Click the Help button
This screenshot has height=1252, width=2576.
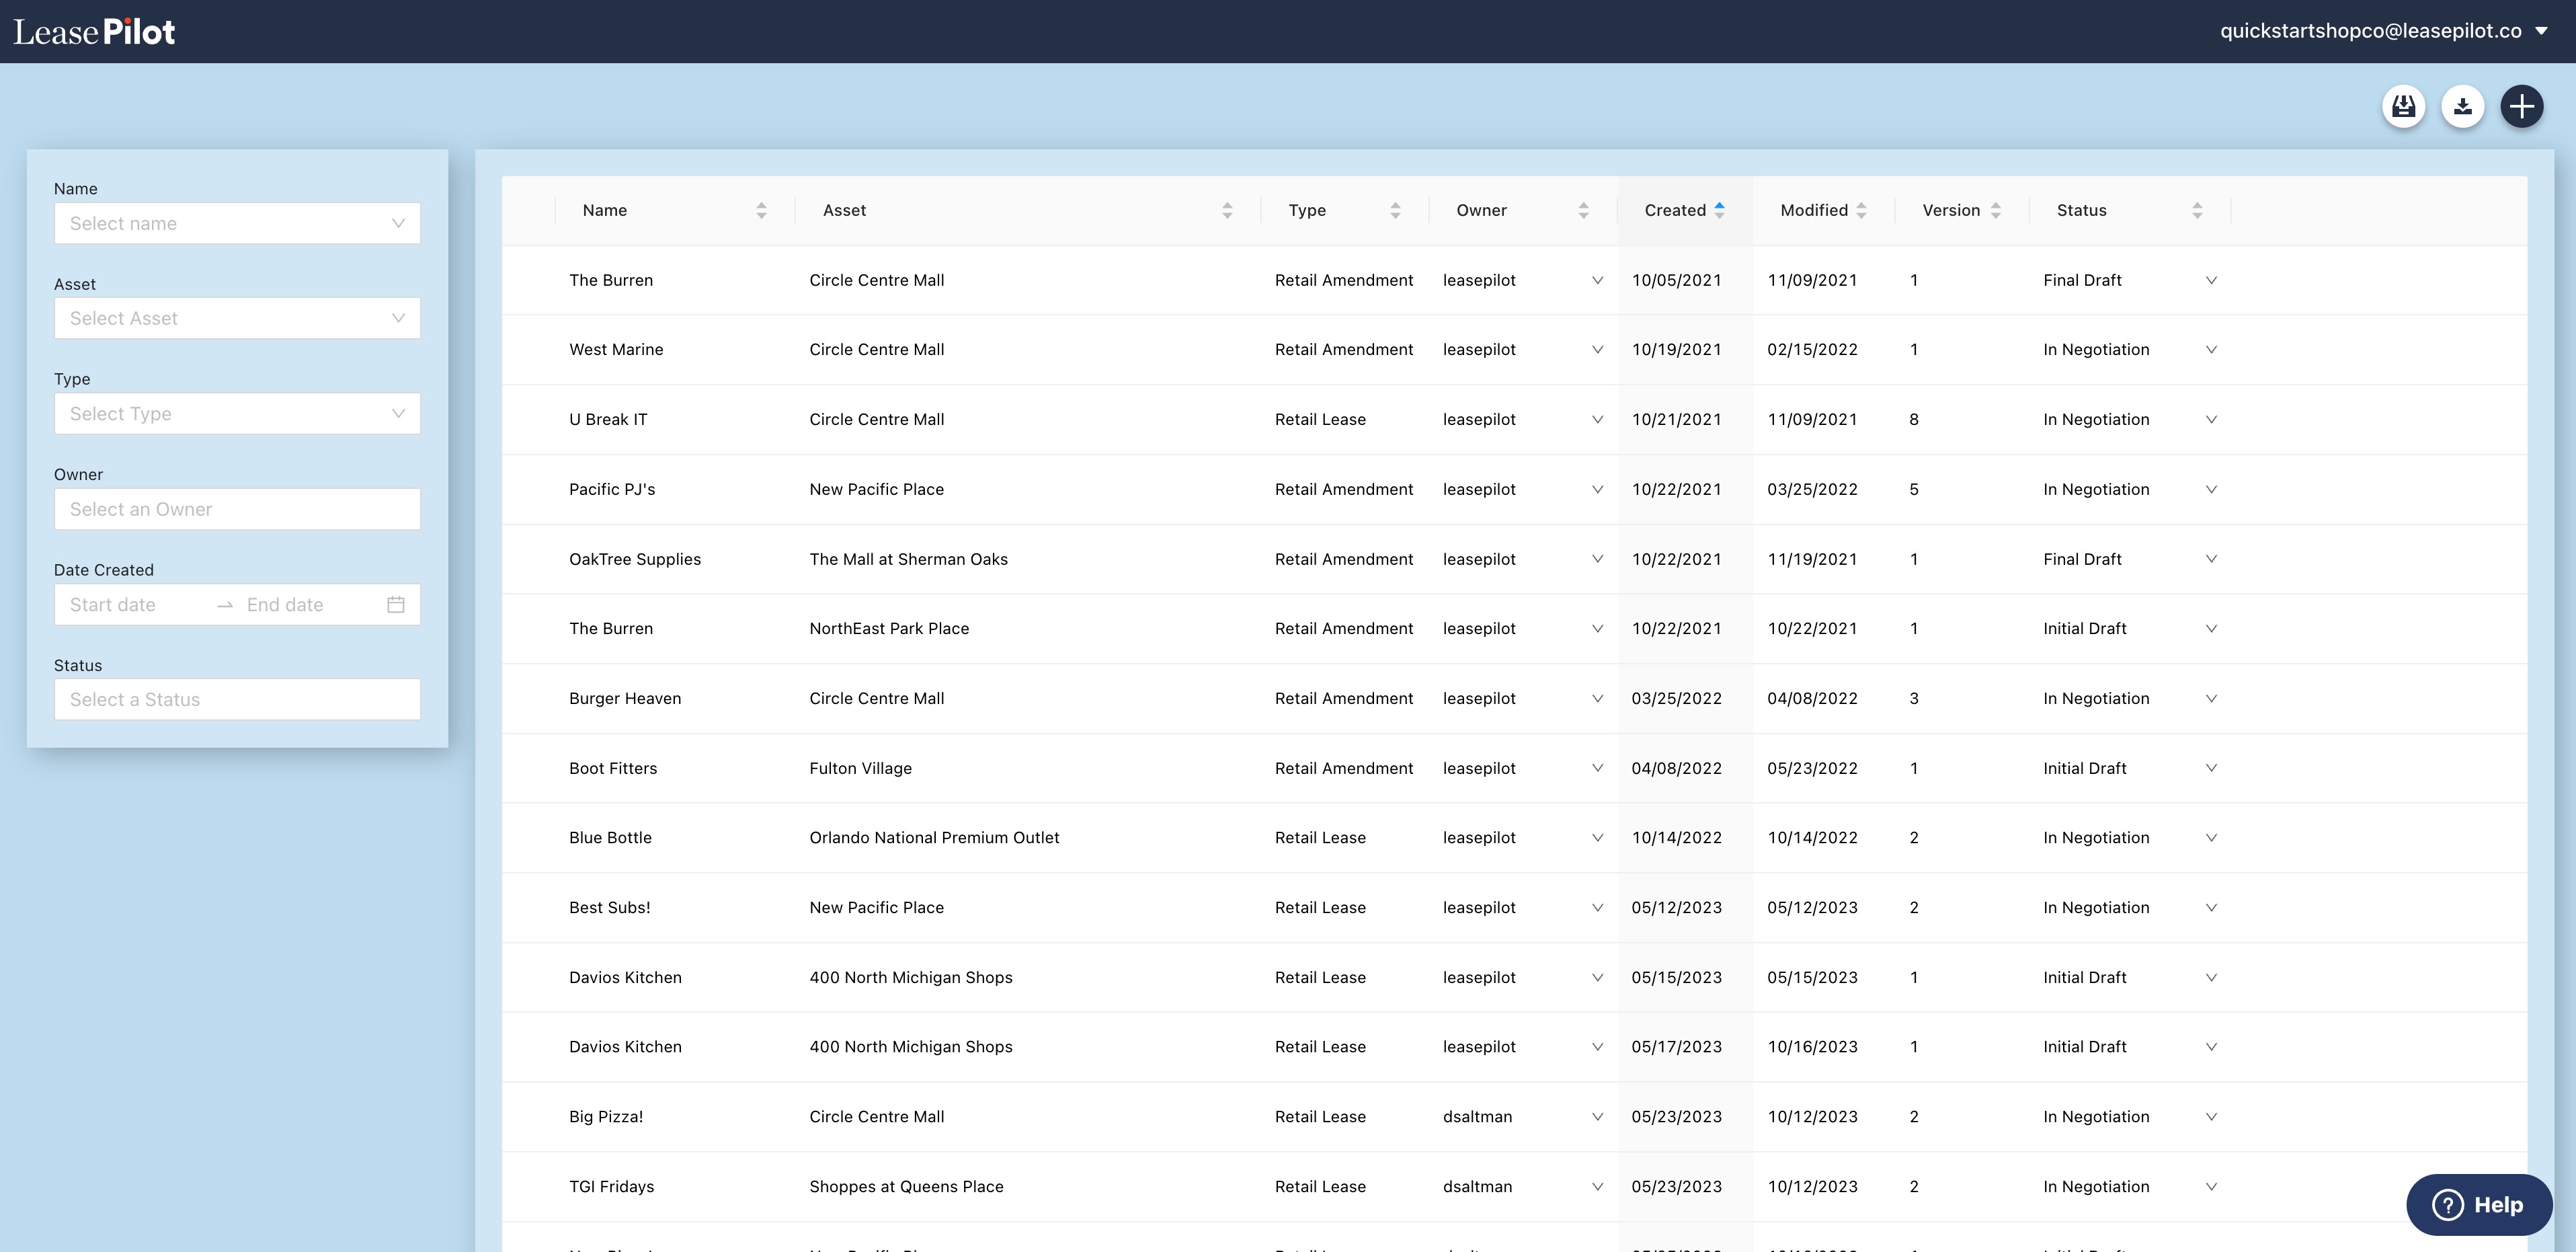tap(2478, 1204)
